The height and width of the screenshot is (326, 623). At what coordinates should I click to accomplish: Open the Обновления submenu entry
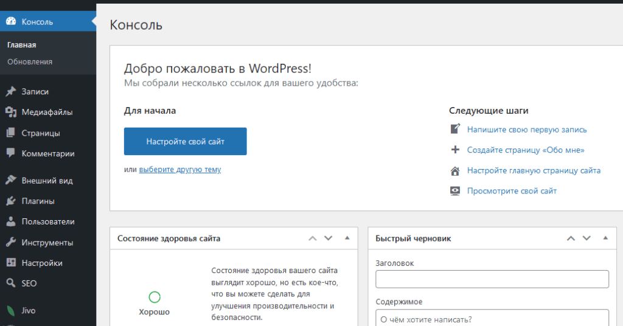point(30,61)
